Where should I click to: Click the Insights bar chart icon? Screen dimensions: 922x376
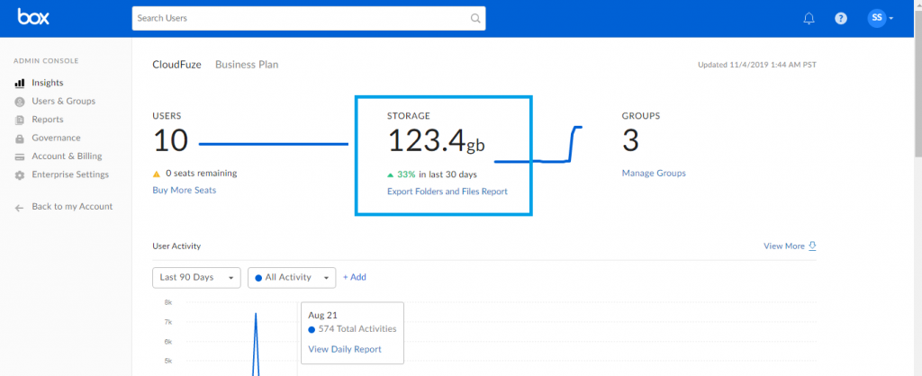[x=20, y=84]
